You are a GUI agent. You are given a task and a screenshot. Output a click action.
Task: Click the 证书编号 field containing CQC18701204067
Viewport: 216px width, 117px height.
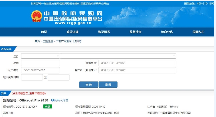click(41, 70)
